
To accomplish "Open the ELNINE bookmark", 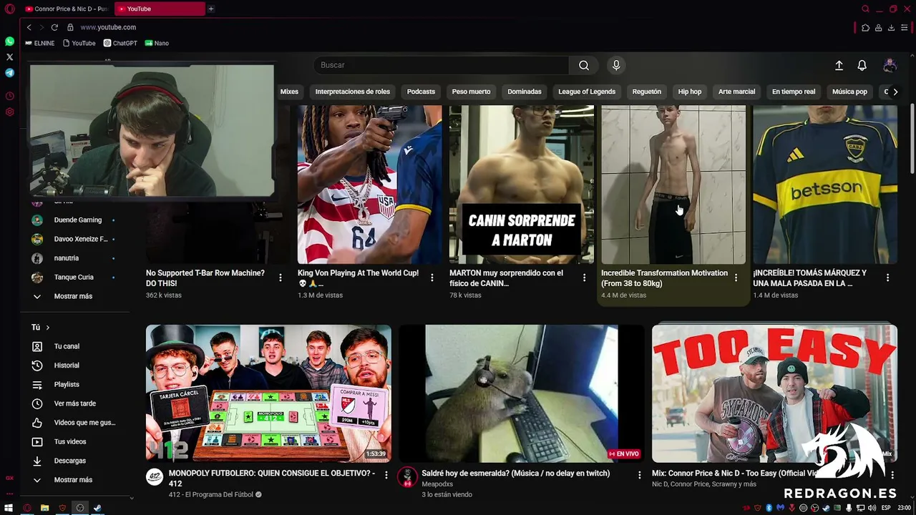I will [x=40, y=43].
